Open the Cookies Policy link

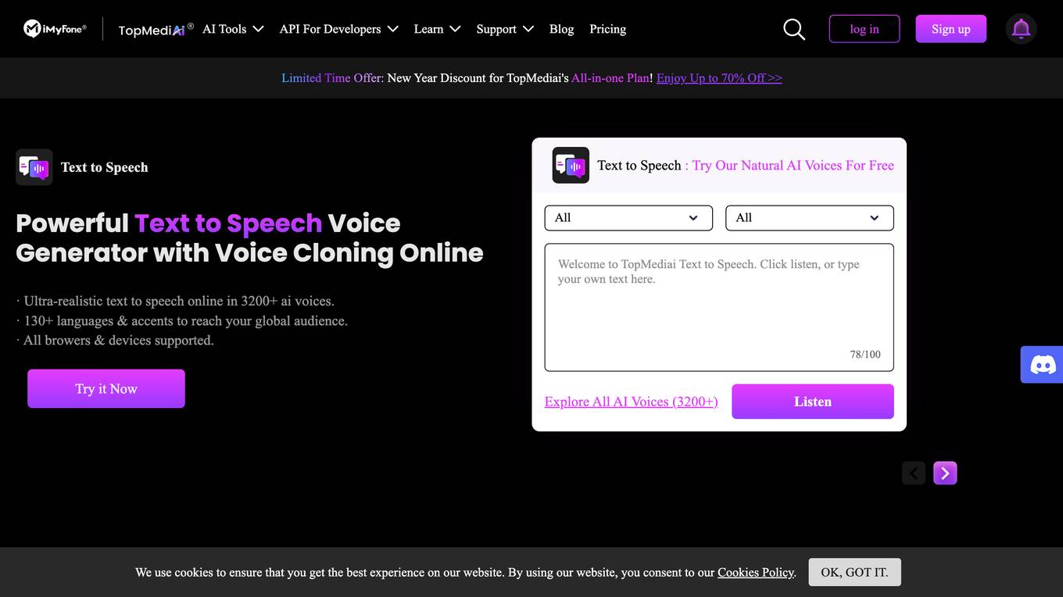756,573
